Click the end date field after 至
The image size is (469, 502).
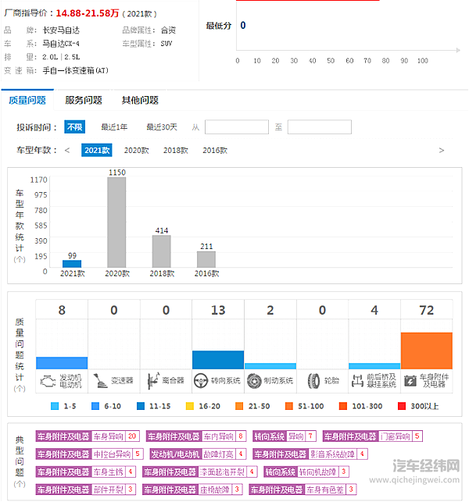319,127
